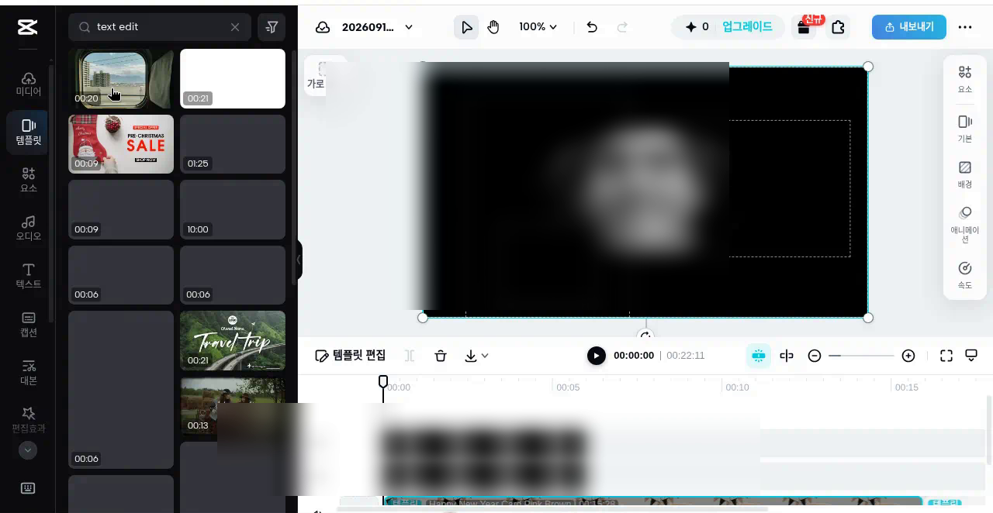Activate the hand pan tool

[x=493, y=27]
